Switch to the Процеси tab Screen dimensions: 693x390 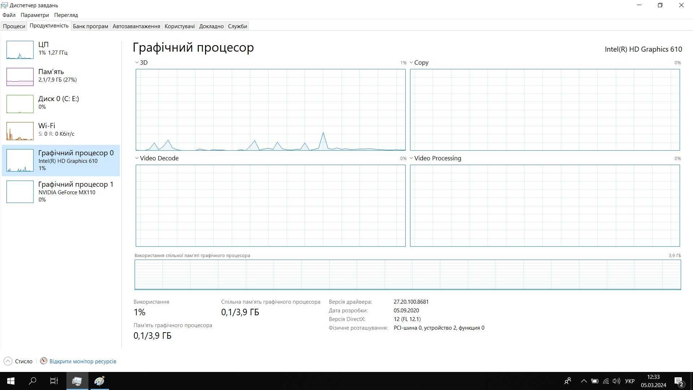[x=14, y=26]
